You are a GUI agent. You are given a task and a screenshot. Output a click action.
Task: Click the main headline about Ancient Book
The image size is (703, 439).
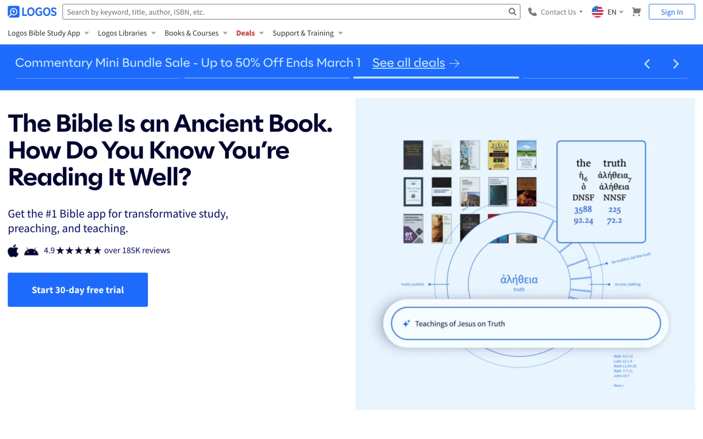coord(170,150)
